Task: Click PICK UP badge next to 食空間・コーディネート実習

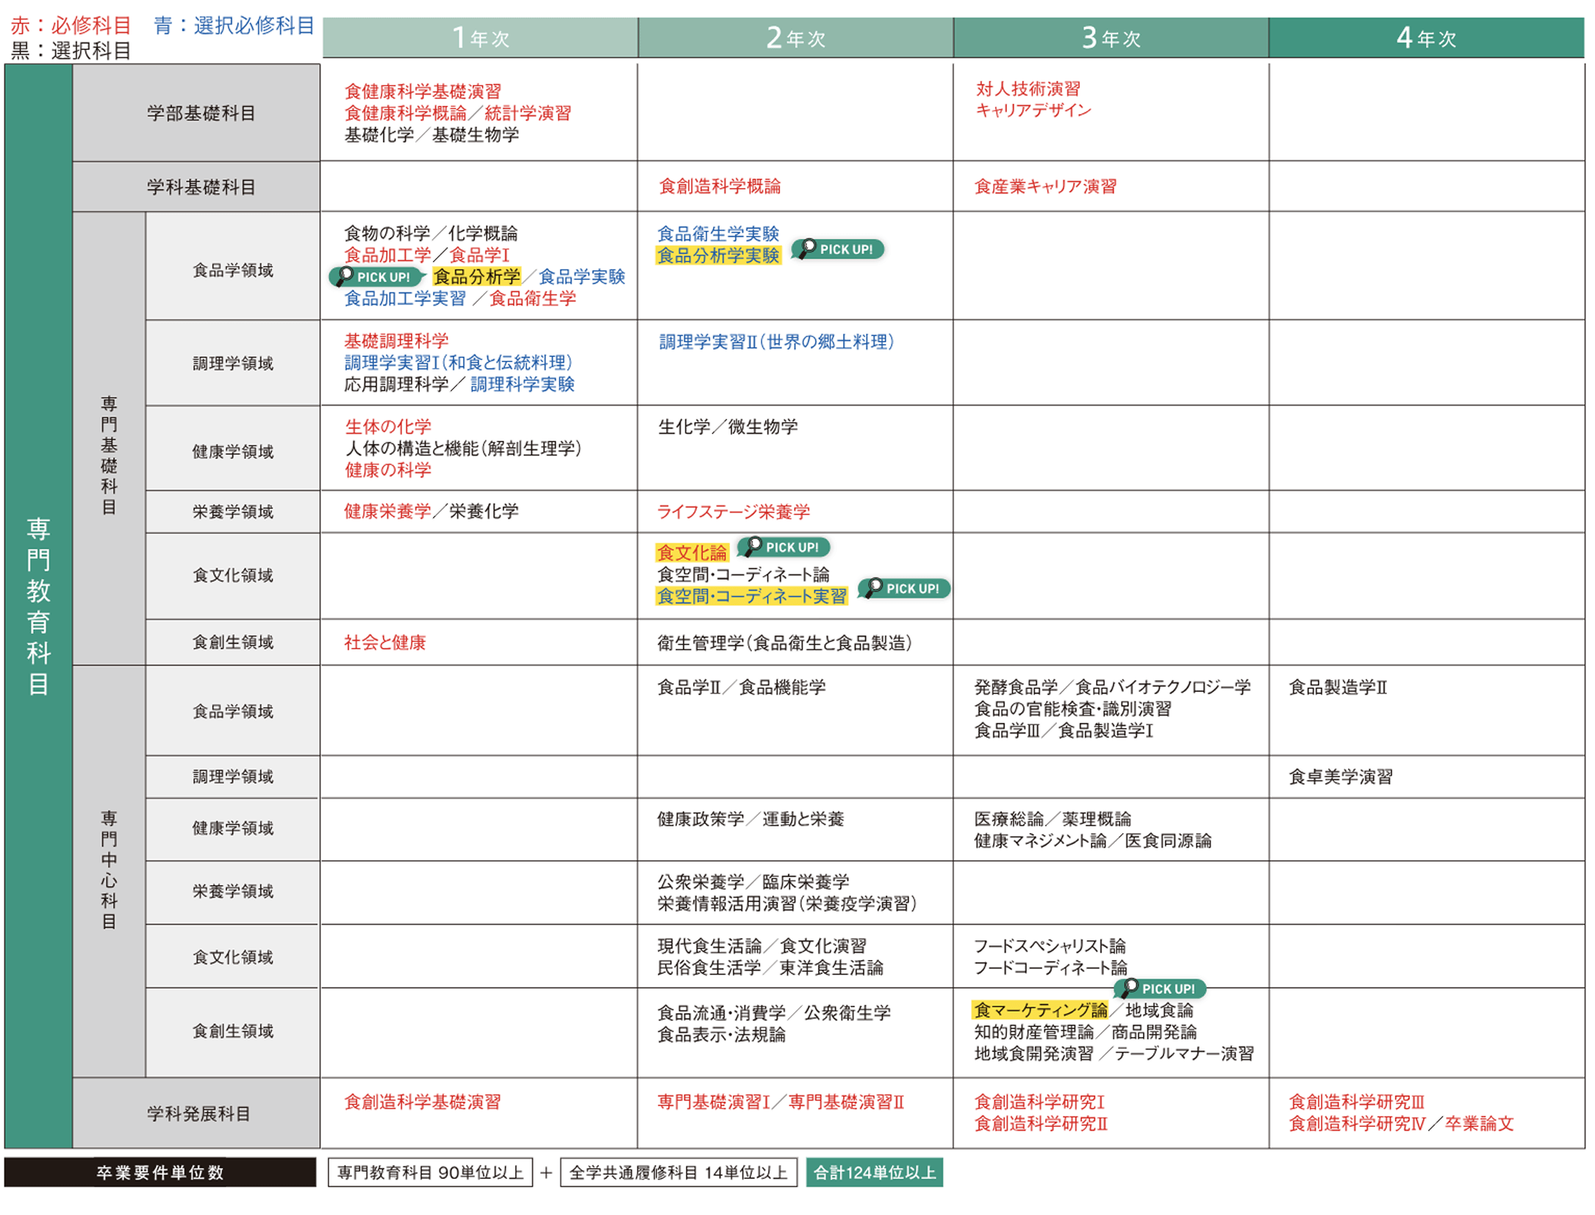Action: pos(904,588)
